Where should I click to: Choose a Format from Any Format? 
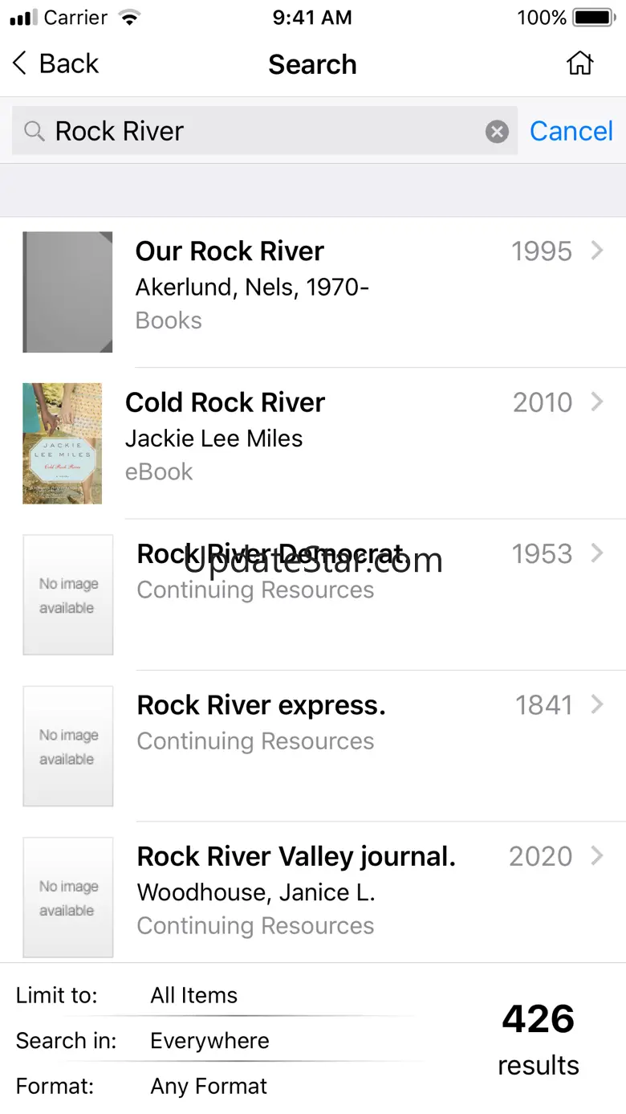pos(209,1087)
